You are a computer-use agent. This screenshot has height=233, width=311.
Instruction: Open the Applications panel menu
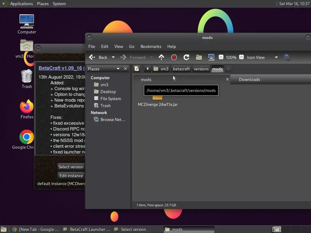pos(22,4)
